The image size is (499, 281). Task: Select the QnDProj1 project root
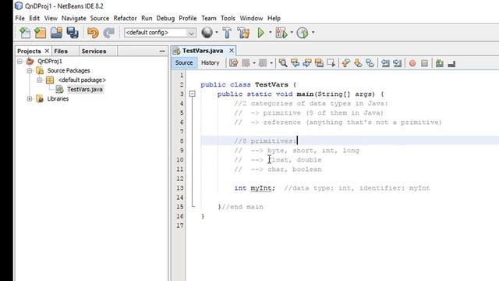[x=50, y=61]
